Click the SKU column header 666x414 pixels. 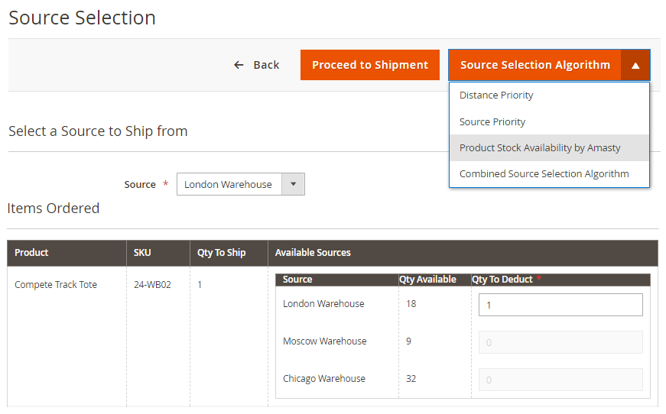pos(143,253)
